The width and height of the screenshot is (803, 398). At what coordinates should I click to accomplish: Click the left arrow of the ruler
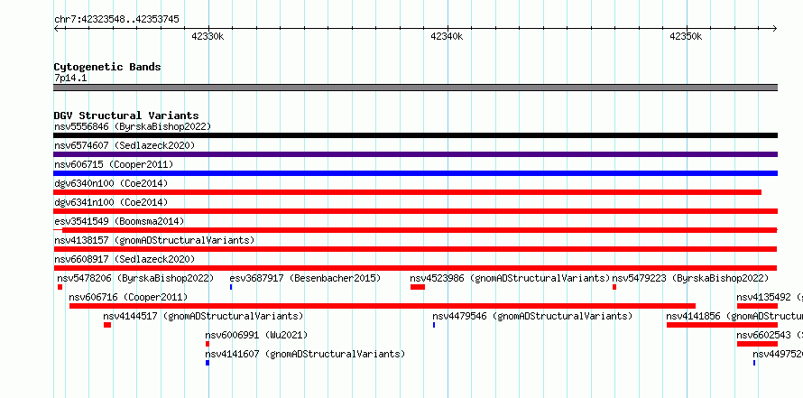click(x=56, y=29)
